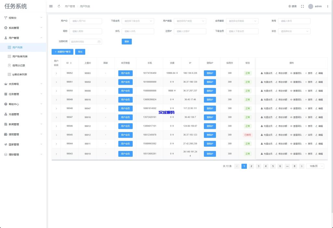Screen dimensions: 333x228
Task: Open the 用户类型 dropdown filter
Action: click(x=190, y=21)
